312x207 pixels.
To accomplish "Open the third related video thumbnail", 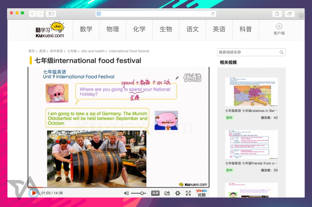I will tap(251, 190).
